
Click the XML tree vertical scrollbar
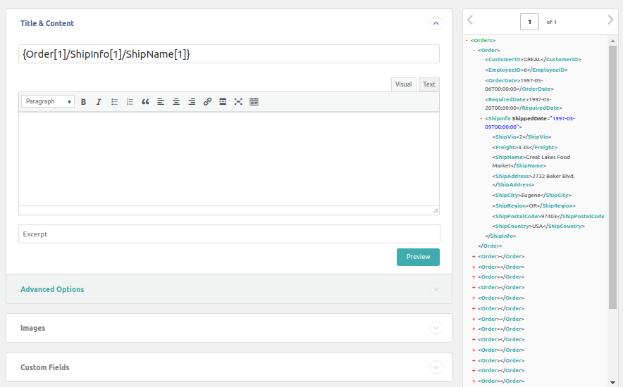[x=612, y=177]
